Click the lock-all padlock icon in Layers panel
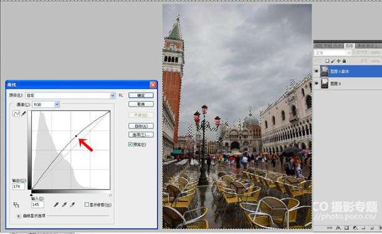The height and width of the screenshot is (234, 382). click(344, 61)
